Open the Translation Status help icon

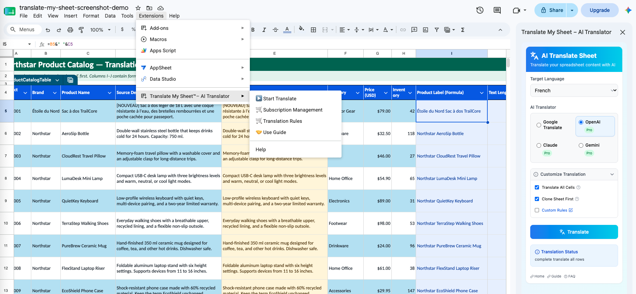pos(537,252)
